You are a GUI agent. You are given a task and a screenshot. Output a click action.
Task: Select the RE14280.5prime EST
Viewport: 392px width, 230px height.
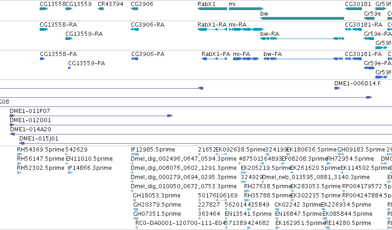pyautogui.click(x=327, y=228)
